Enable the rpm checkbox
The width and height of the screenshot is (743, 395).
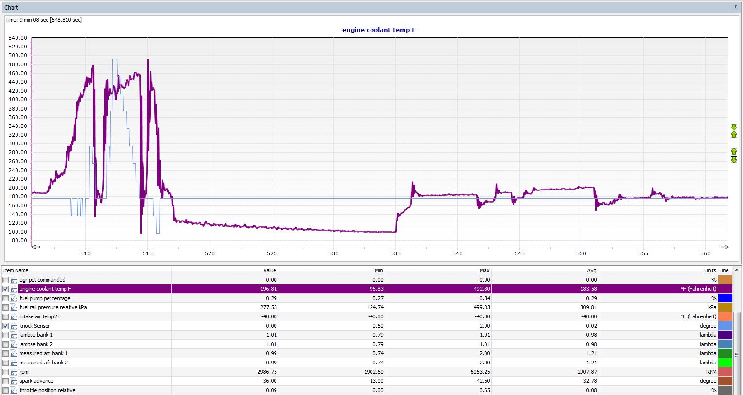[x=6, y=372]
